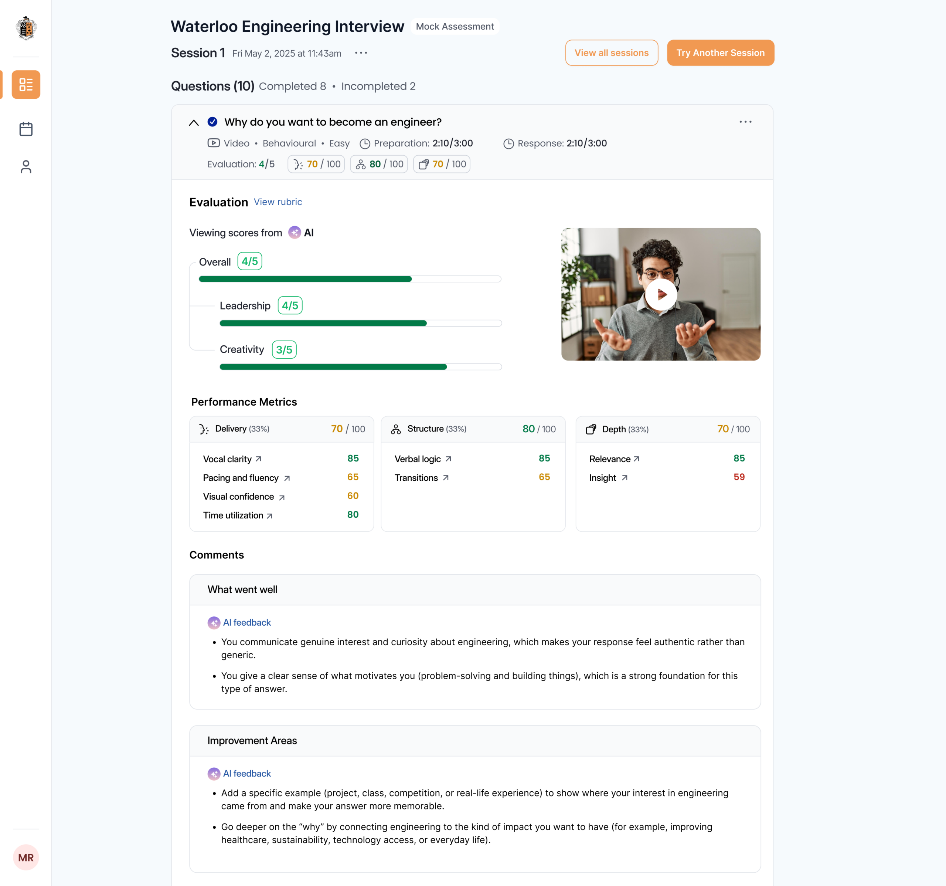This screenshot has height=886, width=946.
Task: Click the university crest logo at top left
Action: click(26, 28)
